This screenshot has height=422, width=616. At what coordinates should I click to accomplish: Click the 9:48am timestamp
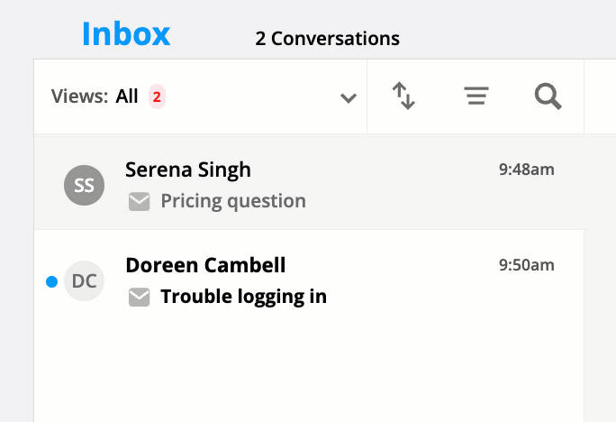(x=527, y=170)
